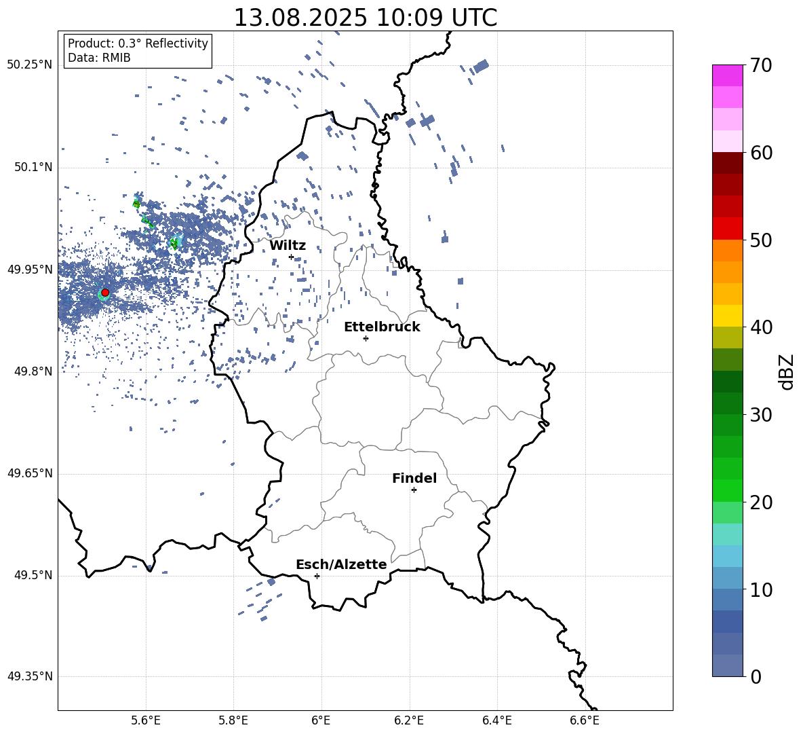This screenshot has width=803, height=734.
Task: Click the 60 colorbar tick label
Action: tap(761, 153)
